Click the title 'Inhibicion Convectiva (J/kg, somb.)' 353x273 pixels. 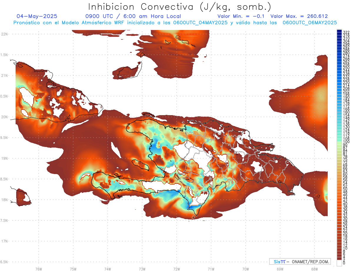point(179,7)
